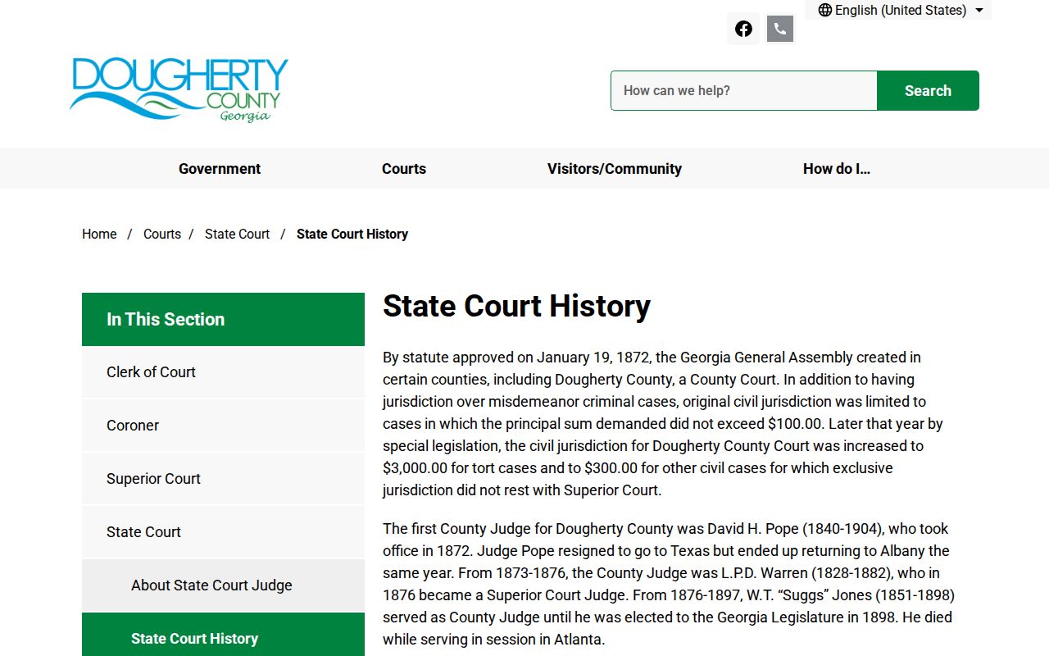Click the globe language icon
This screenshot has height=656, width=1049.
[x=825, y=10]
